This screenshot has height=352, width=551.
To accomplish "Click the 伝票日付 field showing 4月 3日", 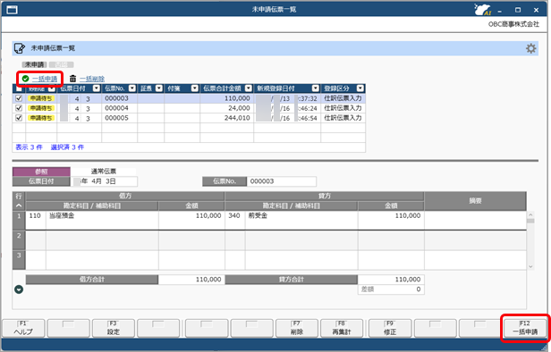I will coord(104,181).
